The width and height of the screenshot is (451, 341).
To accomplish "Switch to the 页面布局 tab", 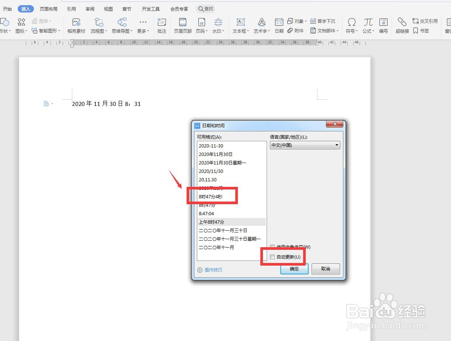I will [49, 9].
